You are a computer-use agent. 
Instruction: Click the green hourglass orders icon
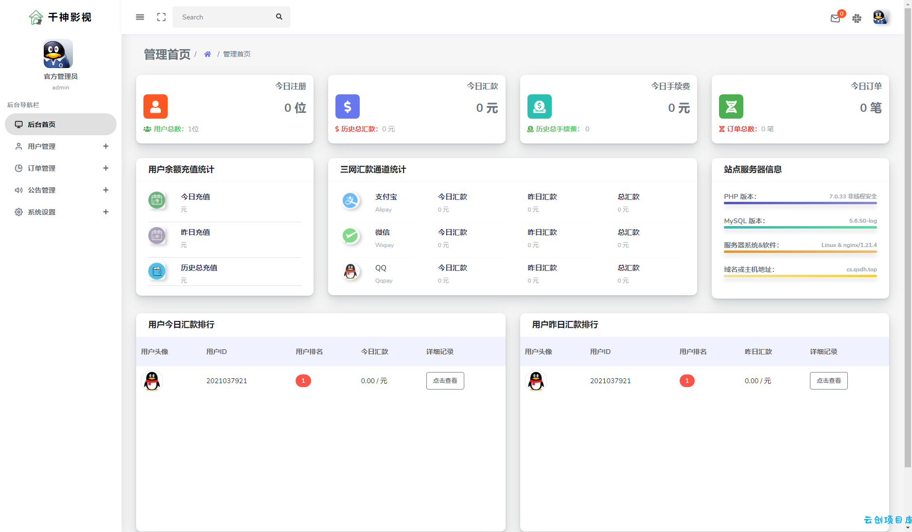[x=731, y=106]
